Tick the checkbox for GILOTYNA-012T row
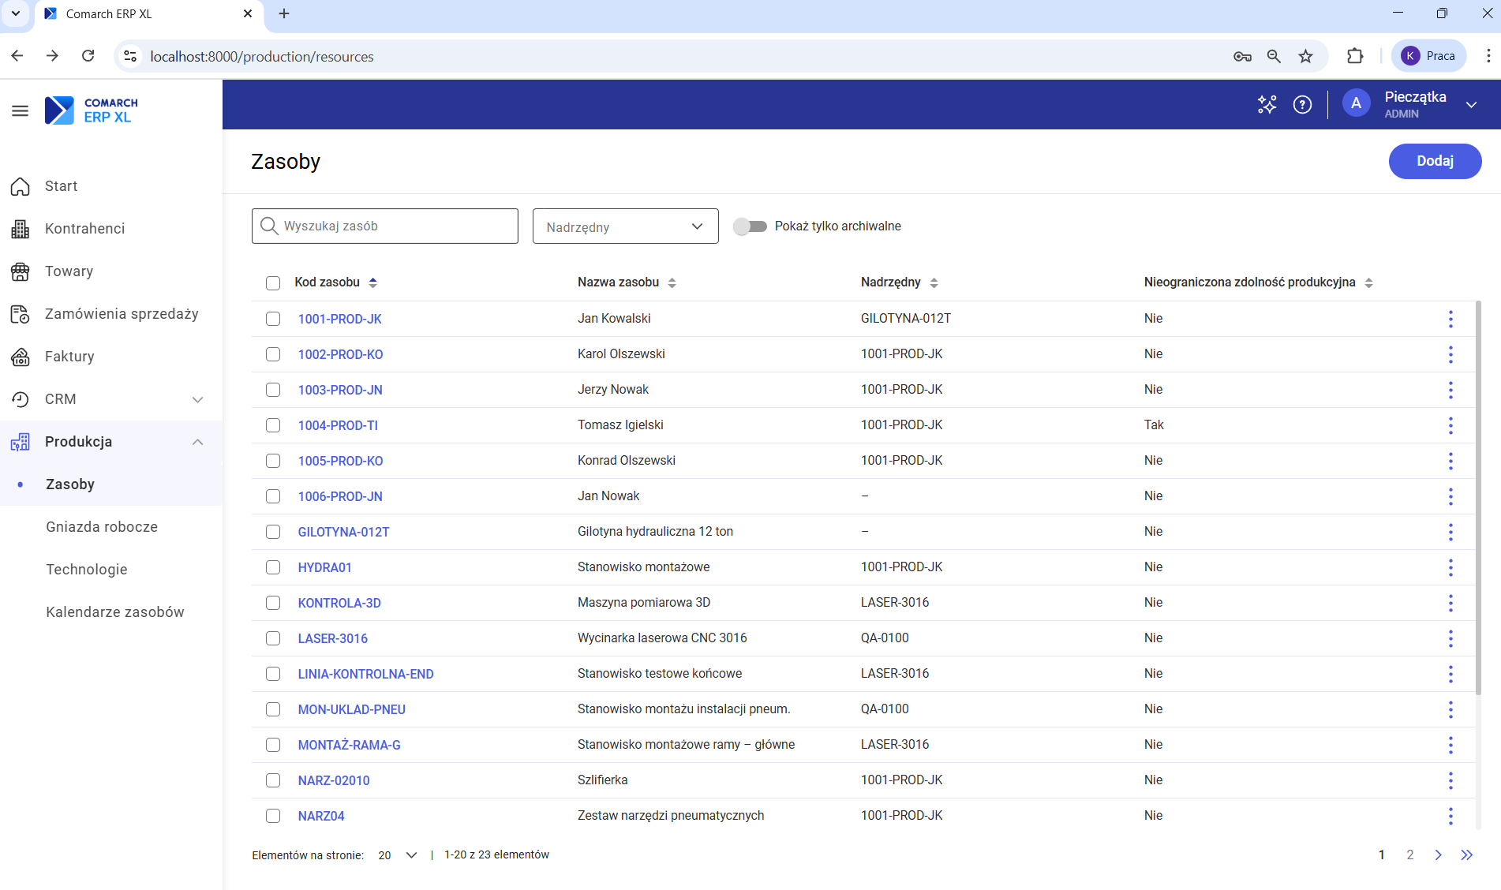This screenshot has height=890, width=1501. [273, 532]
